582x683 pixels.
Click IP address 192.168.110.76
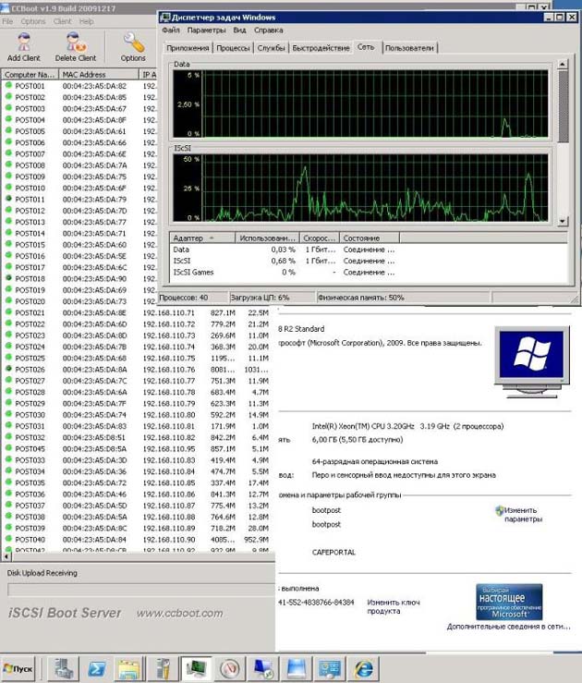pyautogui.click(x=169, y=370)
